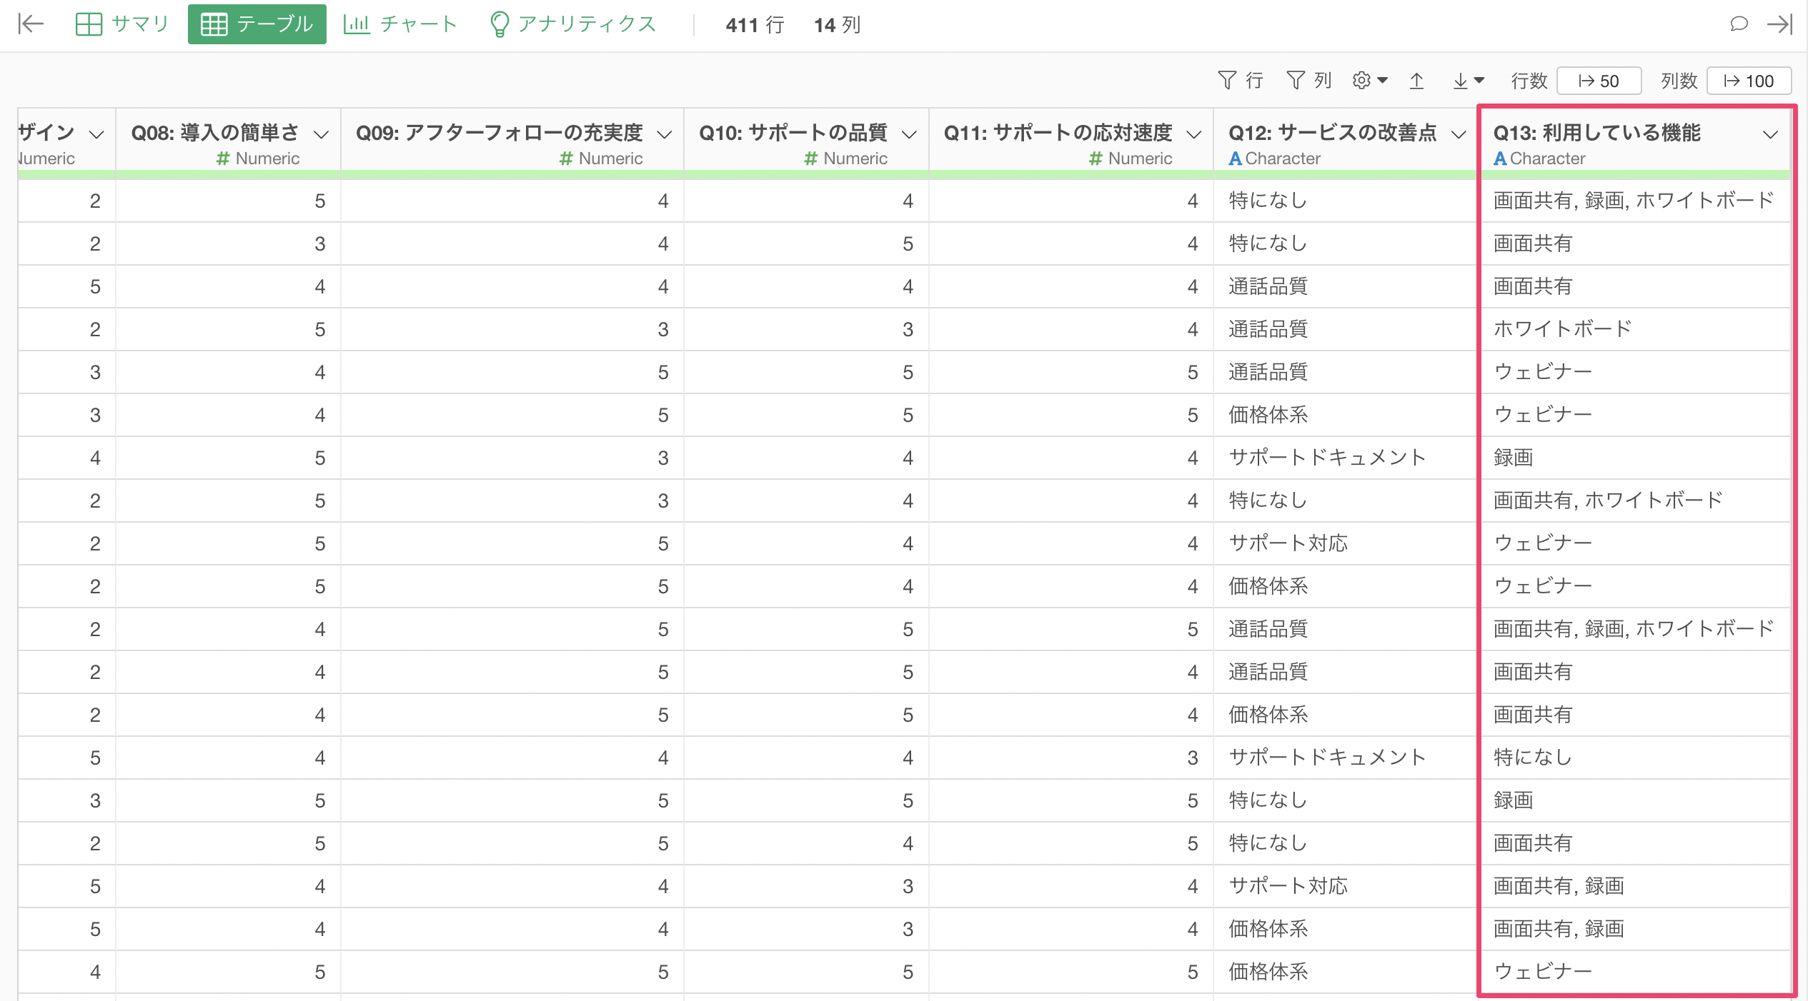Edit the 行数 field showing 50
Screen dimensions: 1808x1001
coord(1599,81)
